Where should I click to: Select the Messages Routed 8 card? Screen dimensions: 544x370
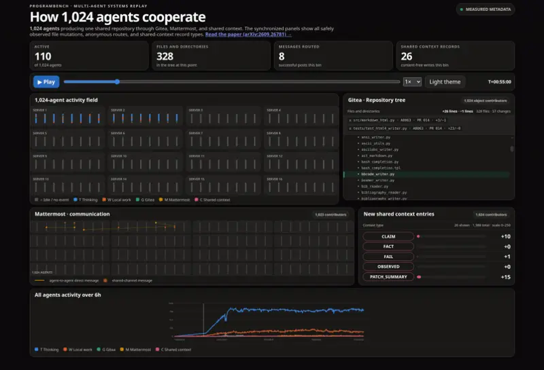[x=333, y=56]
